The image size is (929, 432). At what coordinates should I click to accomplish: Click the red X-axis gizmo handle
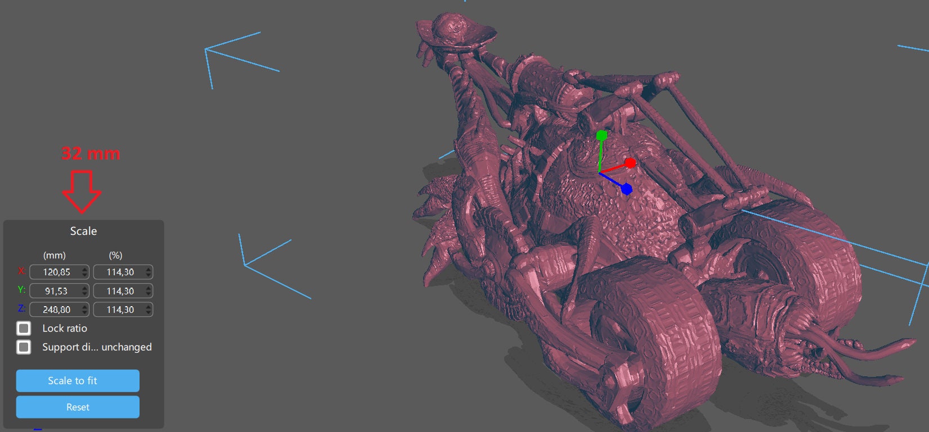630,163
